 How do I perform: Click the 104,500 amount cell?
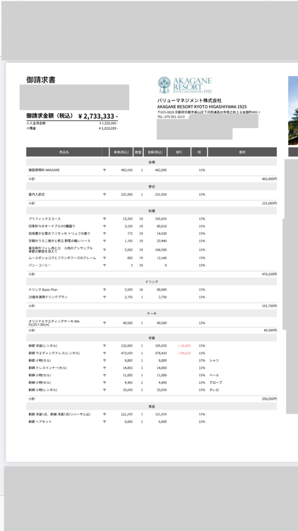tap(161, 250)
